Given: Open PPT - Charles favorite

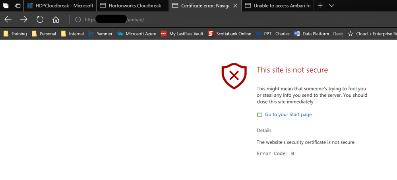Looking at the screenshot, I should 273,34.
